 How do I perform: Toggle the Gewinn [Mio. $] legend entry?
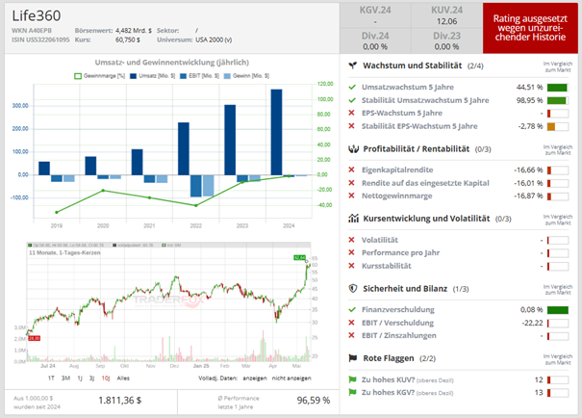point(246,76)
